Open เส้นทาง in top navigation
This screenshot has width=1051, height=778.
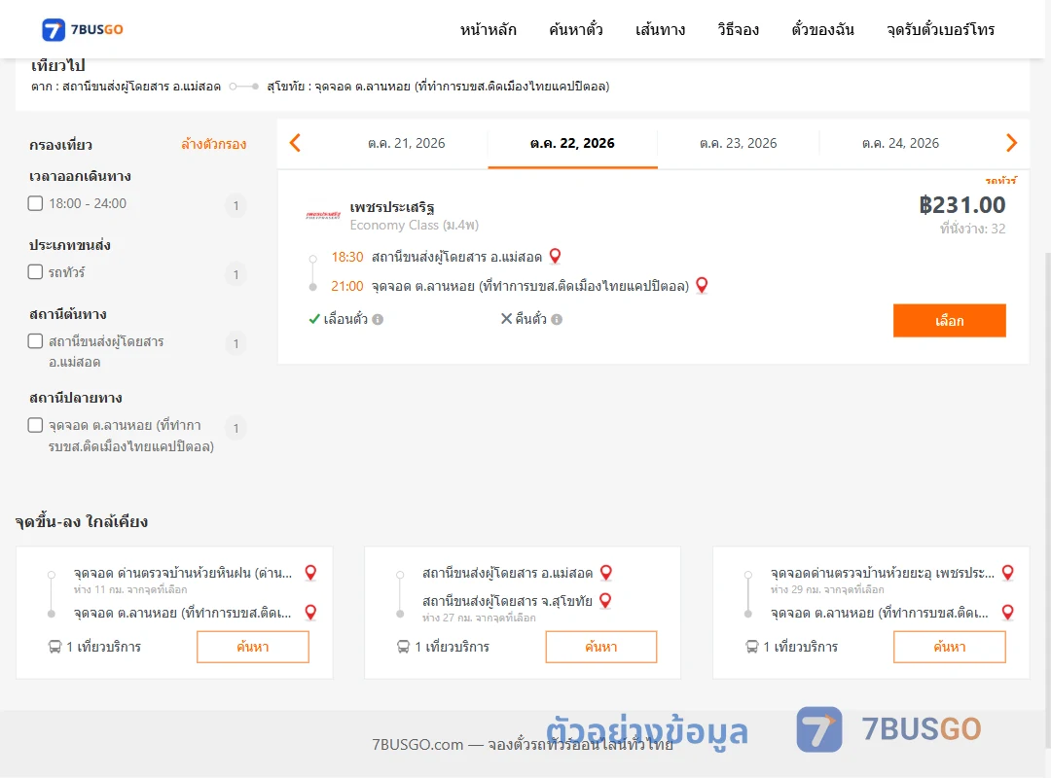click(660, 29)
